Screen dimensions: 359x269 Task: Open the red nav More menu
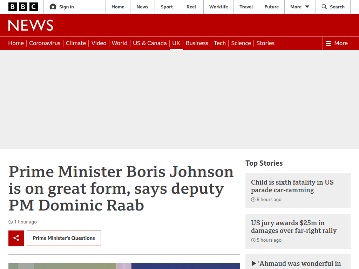coord(337,43)
